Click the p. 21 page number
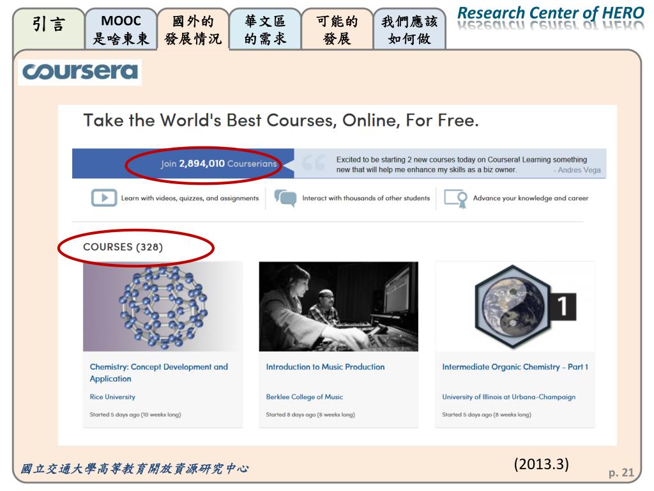This screenshot has height=491, width=654. point(621,472)
